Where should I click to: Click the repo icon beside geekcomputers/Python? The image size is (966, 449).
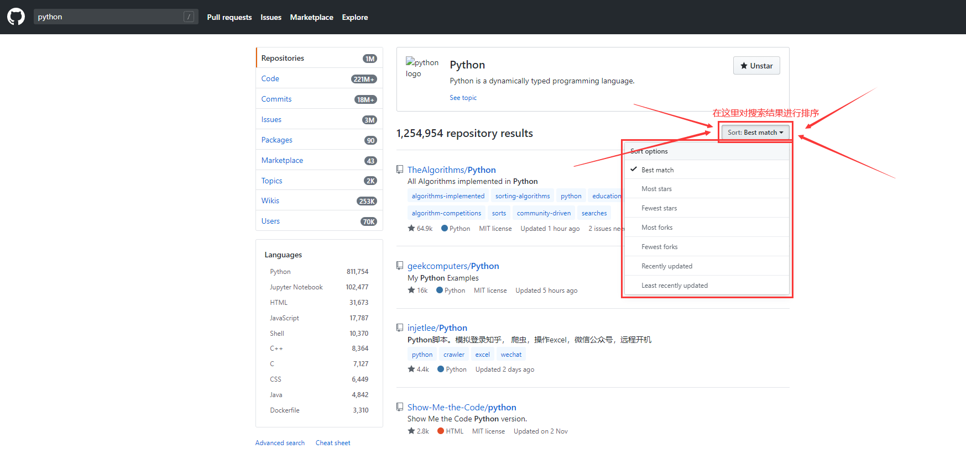pos(400,266)
